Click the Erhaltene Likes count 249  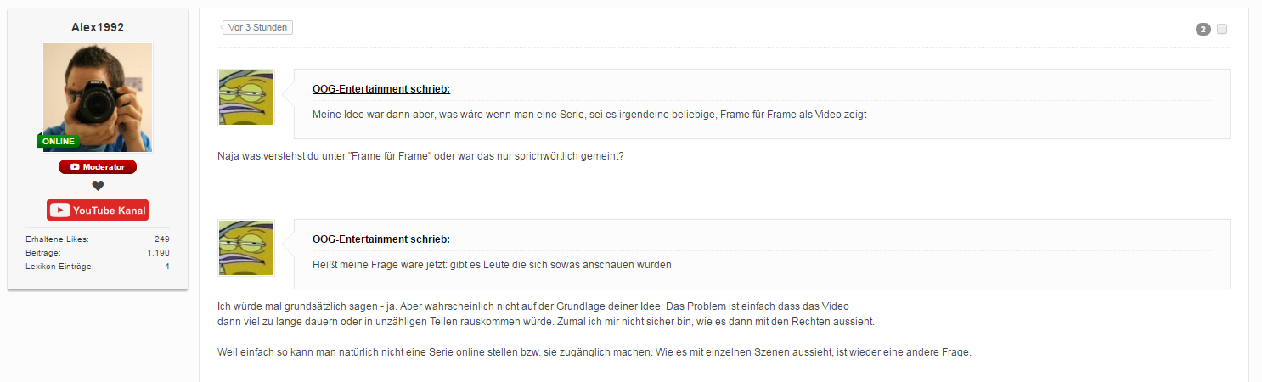(162, 239)
